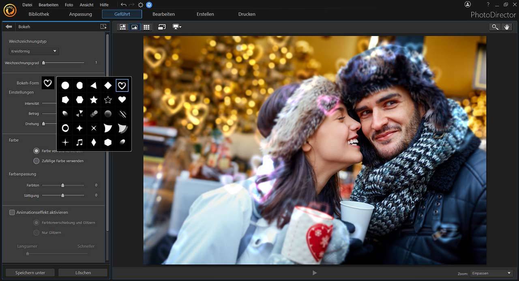Screen dimensions: 519x281
Task: Expand the Zoom Einpassen dropdown
Action: coord(491,274)
